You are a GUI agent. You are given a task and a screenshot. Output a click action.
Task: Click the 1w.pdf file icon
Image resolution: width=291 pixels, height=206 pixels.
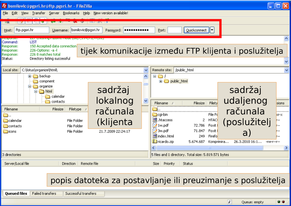(155, 125)
